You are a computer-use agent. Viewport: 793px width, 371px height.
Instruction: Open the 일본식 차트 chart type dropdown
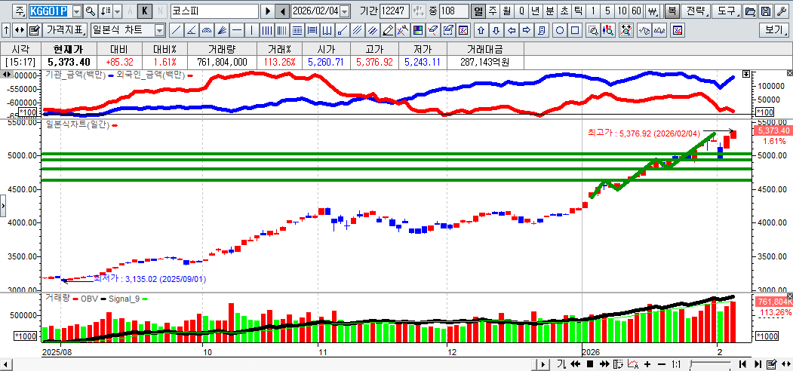159,30
